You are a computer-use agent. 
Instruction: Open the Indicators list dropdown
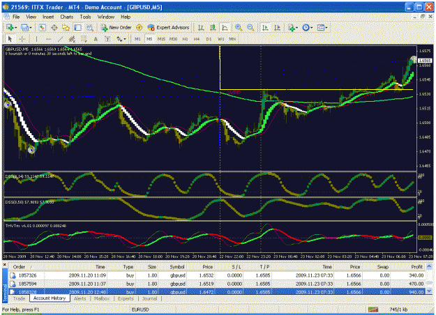point(293,27)
